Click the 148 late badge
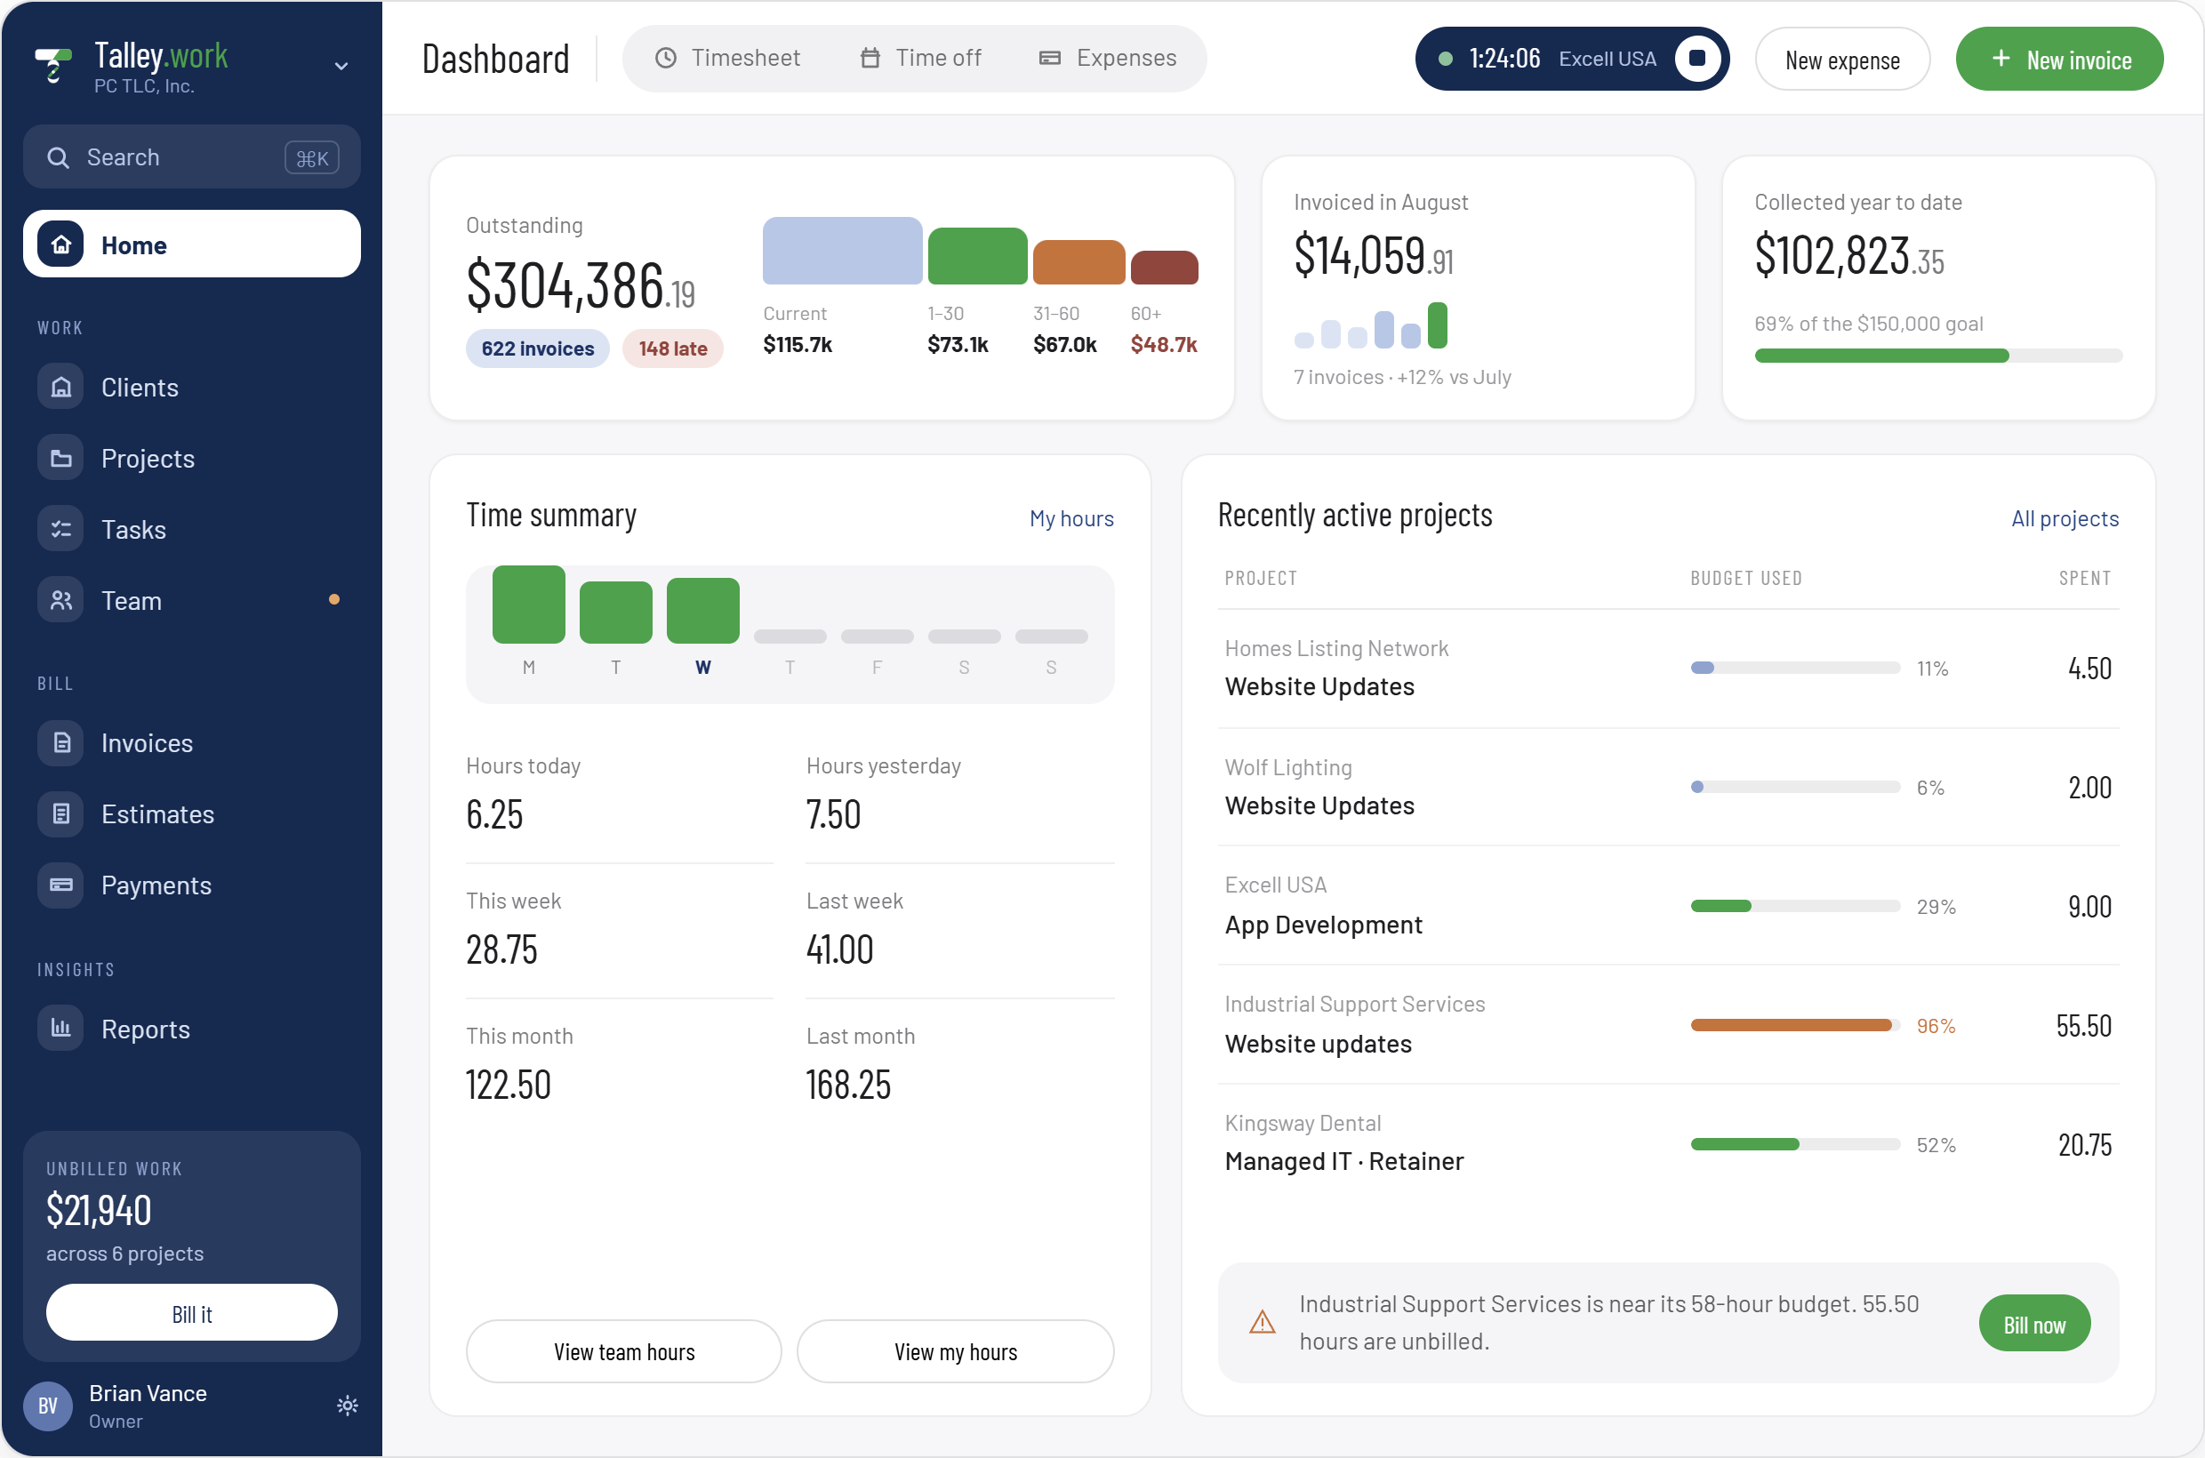2205x1458 pixels. point(672,348)
